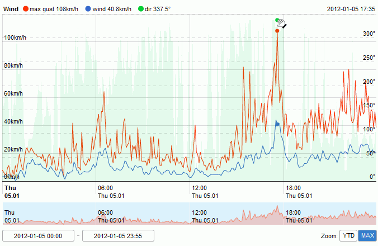
Task: Click the '100km/h' axis label
Action: pos(15,37)
